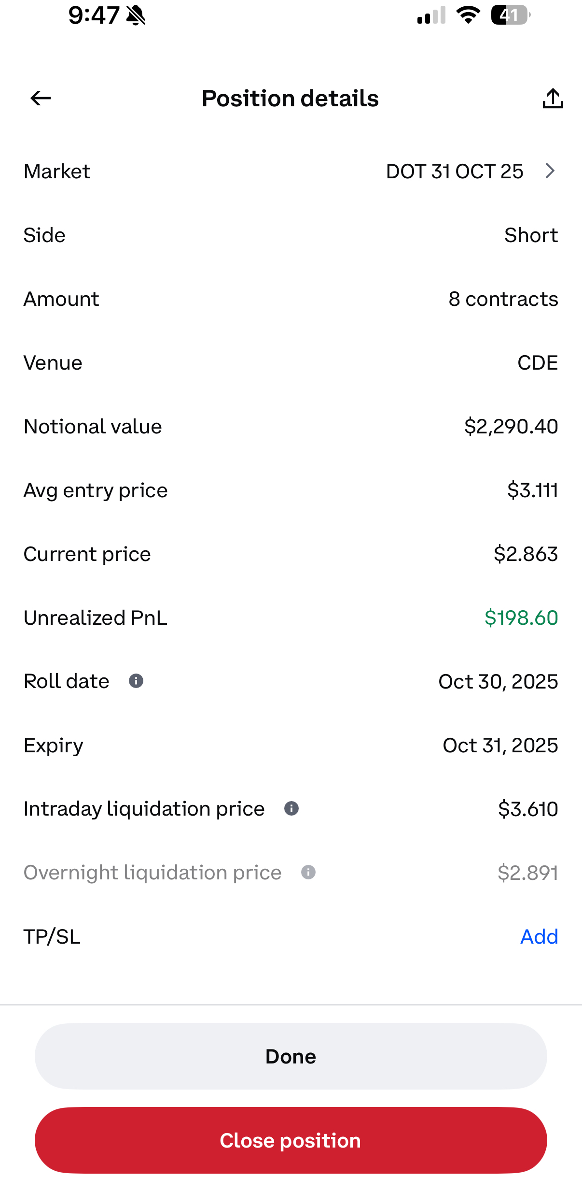Tap the cellular signal bars icon
This screenshot has width=582, height=1192.
point(431,15)
